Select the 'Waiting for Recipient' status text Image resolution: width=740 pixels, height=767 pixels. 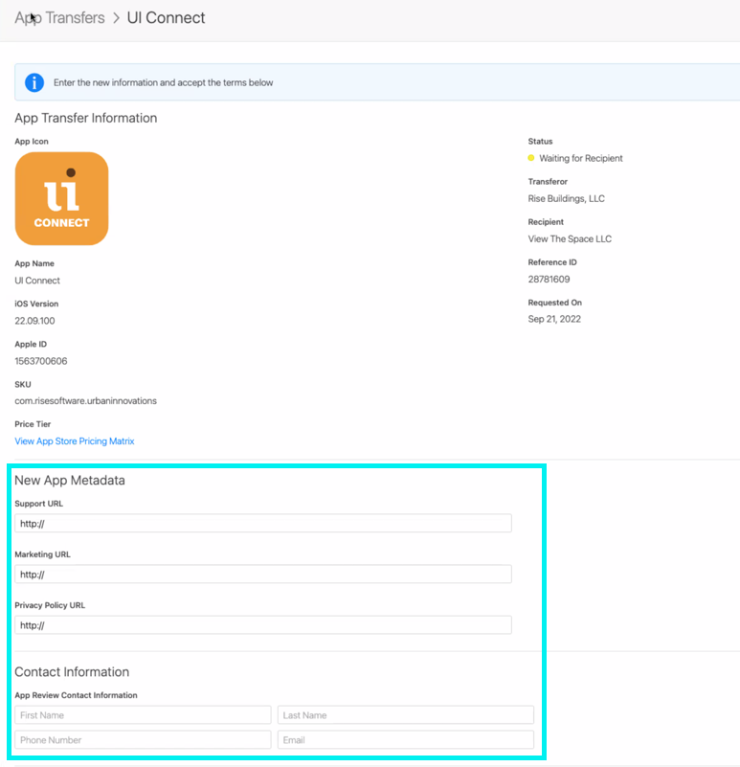pos(581,159)
